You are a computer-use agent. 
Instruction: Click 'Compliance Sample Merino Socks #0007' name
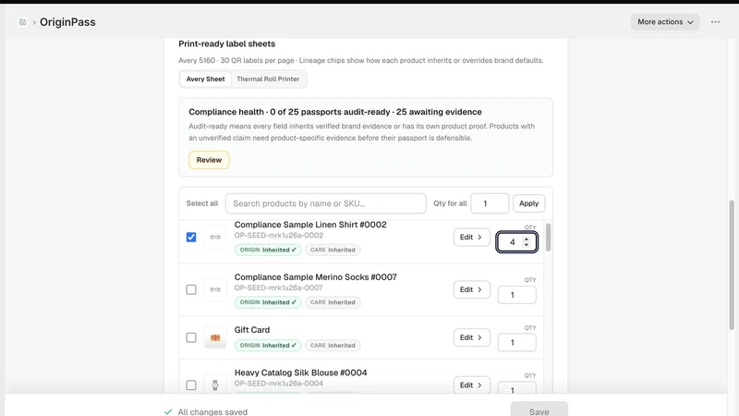(315, 277)
